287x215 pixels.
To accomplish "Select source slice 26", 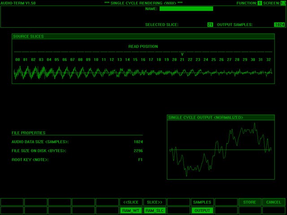I will click(x=222, y=60).
